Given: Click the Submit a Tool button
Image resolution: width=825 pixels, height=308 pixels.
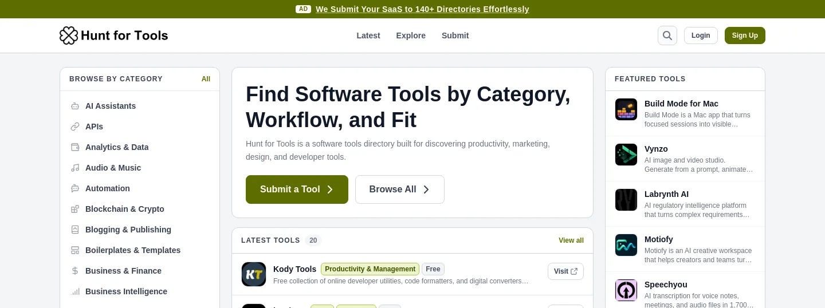Looking at the screenshot, I should 297,189.
